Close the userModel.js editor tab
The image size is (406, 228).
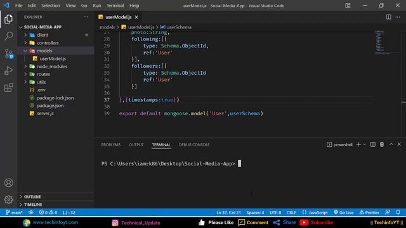pyautogui.click(x=136, y=17)
